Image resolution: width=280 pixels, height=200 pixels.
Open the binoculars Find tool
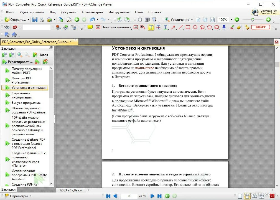[7, 27]
